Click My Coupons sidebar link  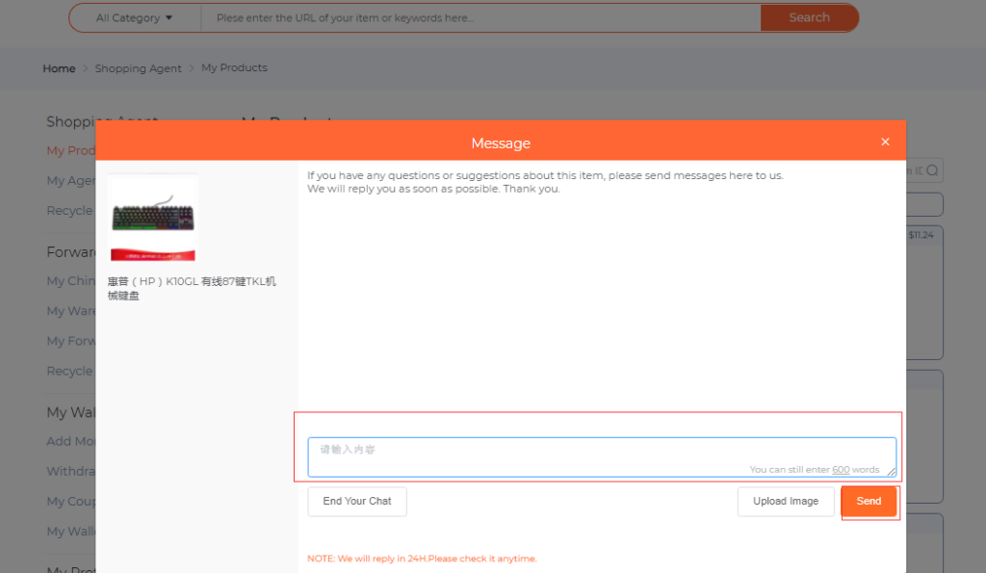(69, 501)
